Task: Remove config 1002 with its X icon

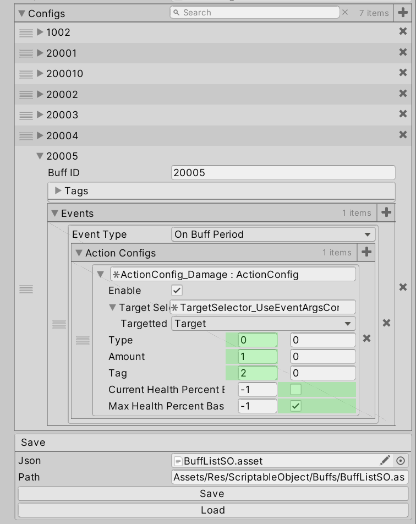Action: point(403,32)
